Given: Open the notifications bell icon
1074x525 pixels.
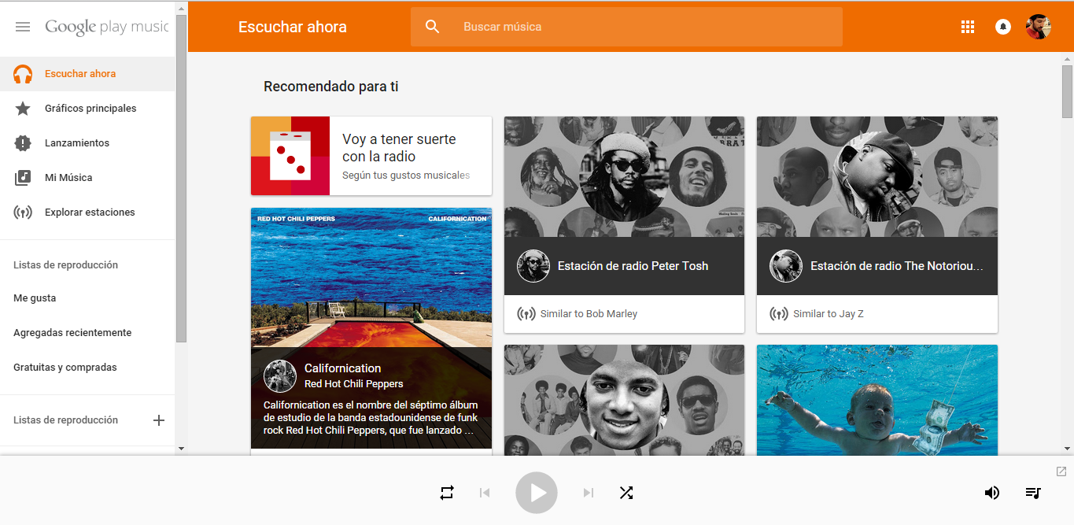Looking at the screenshot, I should tap(1003, 27).
